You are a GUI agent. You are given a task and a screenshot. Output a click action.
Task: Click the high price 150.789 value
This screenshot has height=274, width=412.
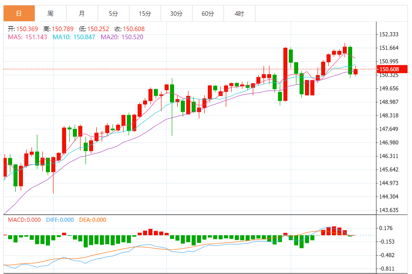(x=63, y=29)
